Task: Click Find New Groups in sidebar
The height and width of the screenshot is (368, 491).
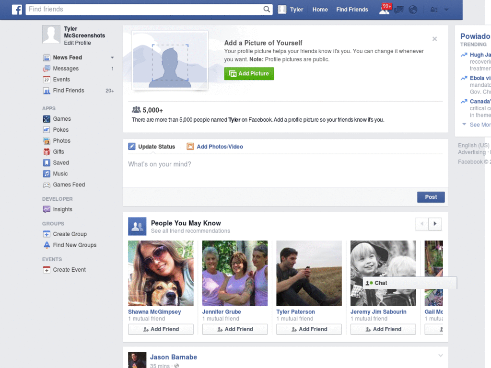Action: click(74, 245)
